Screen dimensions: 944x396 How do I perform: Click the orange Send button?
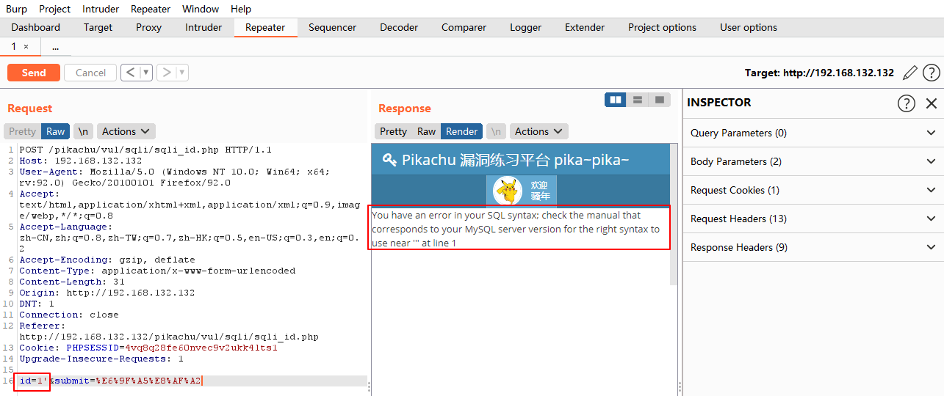point(34,73)
